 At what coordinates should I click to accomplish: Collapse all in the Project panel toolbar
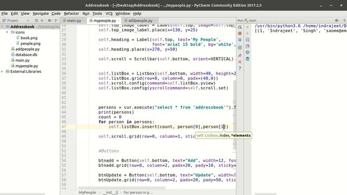[x=42, y=21]
